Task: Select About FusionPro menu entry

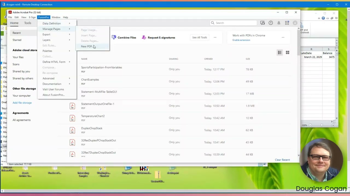Action: (57, 95)
